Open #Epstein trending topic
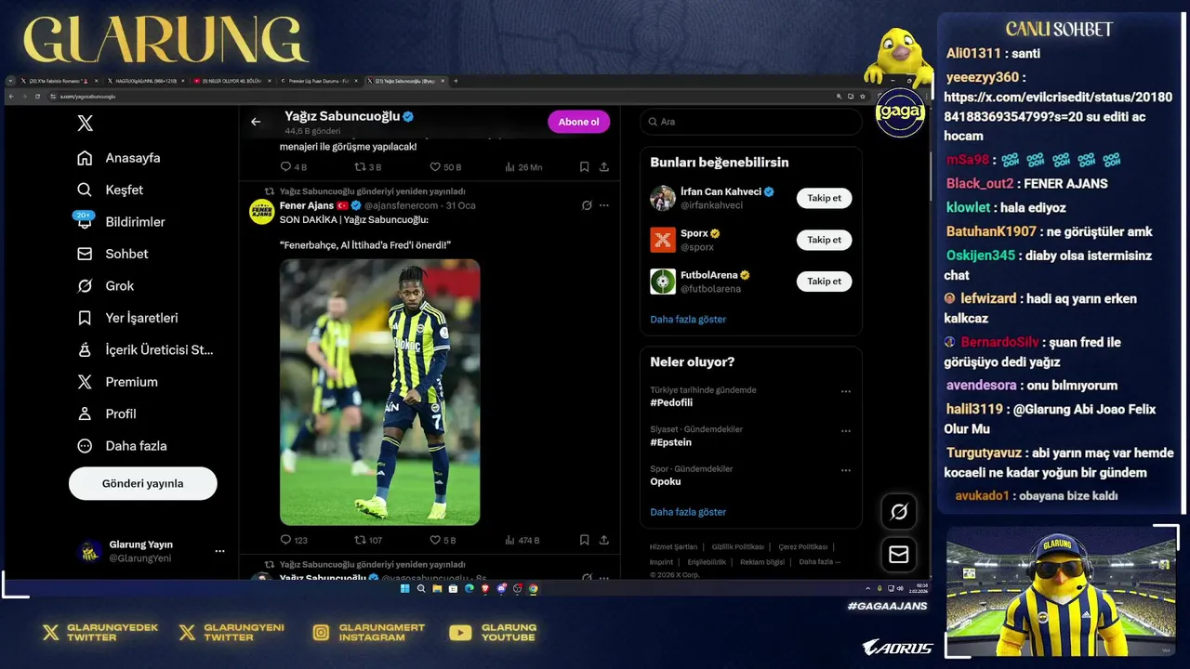 670,442
